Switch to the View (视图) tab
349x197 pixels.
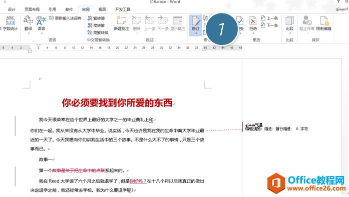click(102, 9)
